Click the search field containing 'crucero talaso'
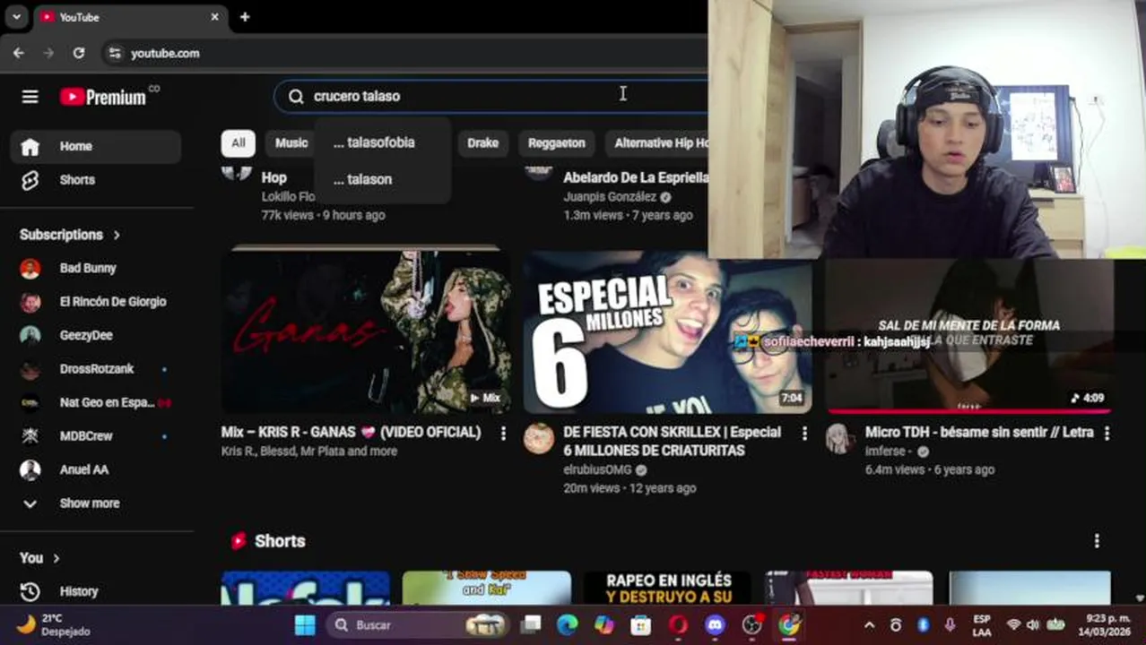 (x=491, y=96)
